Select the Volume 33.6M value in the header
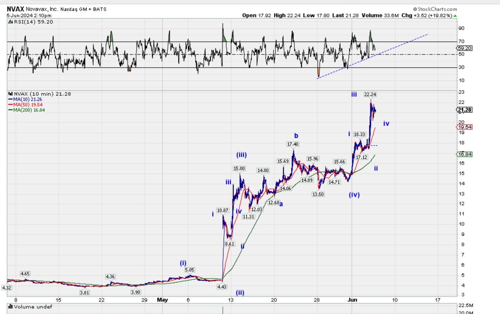Viewport: 500px width, 314px height. [x=380, y=15]
